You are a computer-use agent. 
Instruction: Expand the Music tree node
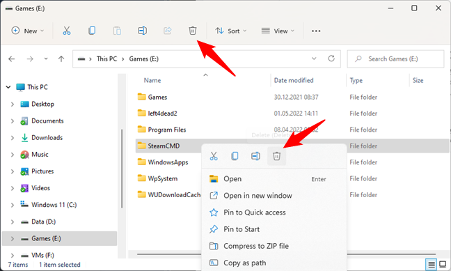tap(13, 155)
